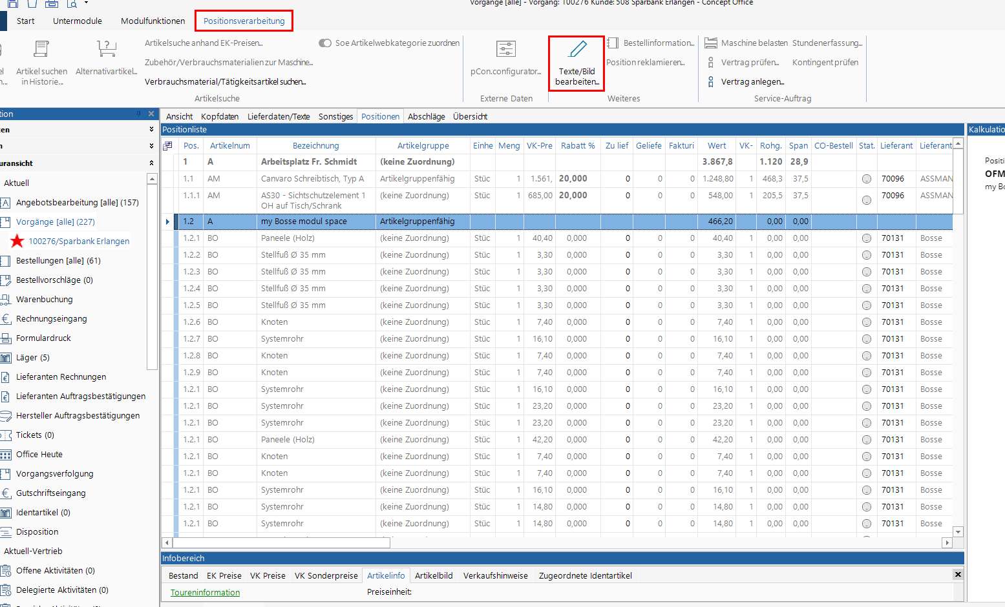The width and height of the screenshot is (1005, 607).
Task: Click status circle for Paneele (Holz) row 1.2.1
Action: [x=867, y=238]
